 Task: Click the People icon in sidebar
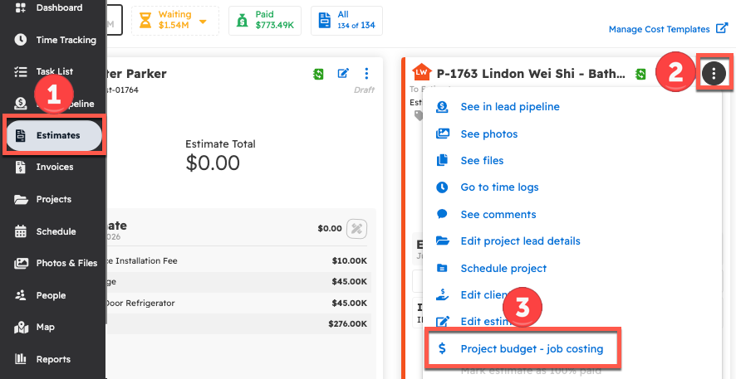click(22, 295)
